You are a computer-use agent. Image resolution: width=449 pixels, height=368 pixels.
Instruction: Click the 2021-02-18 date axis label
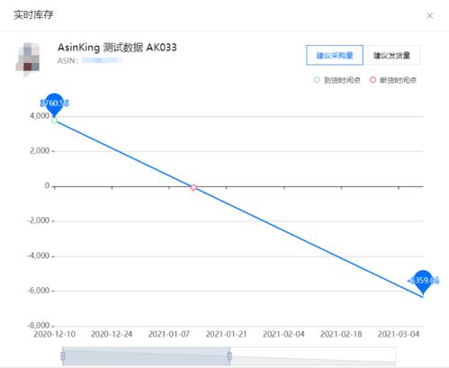[341, 334]
